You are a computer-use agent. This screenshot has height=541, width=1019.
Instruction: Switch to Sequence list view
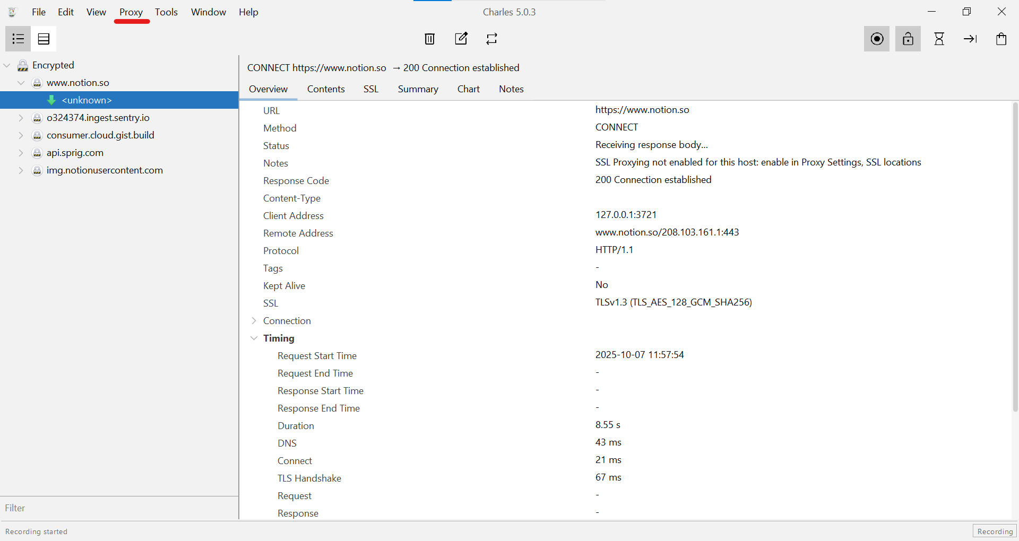pyautogui.click(x=44, y=39)
